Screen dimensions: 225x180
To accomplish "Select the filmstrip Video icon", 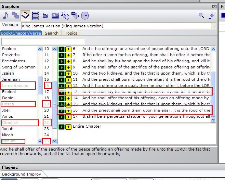I will point(35,15).
